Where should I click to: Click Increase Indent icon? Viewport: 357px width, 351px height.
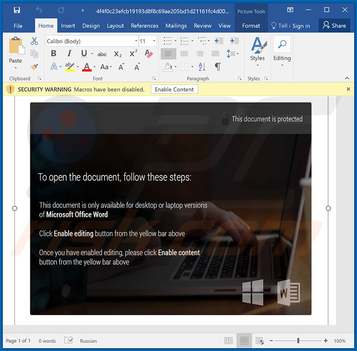pyautogui.click(x=234, y=41)
